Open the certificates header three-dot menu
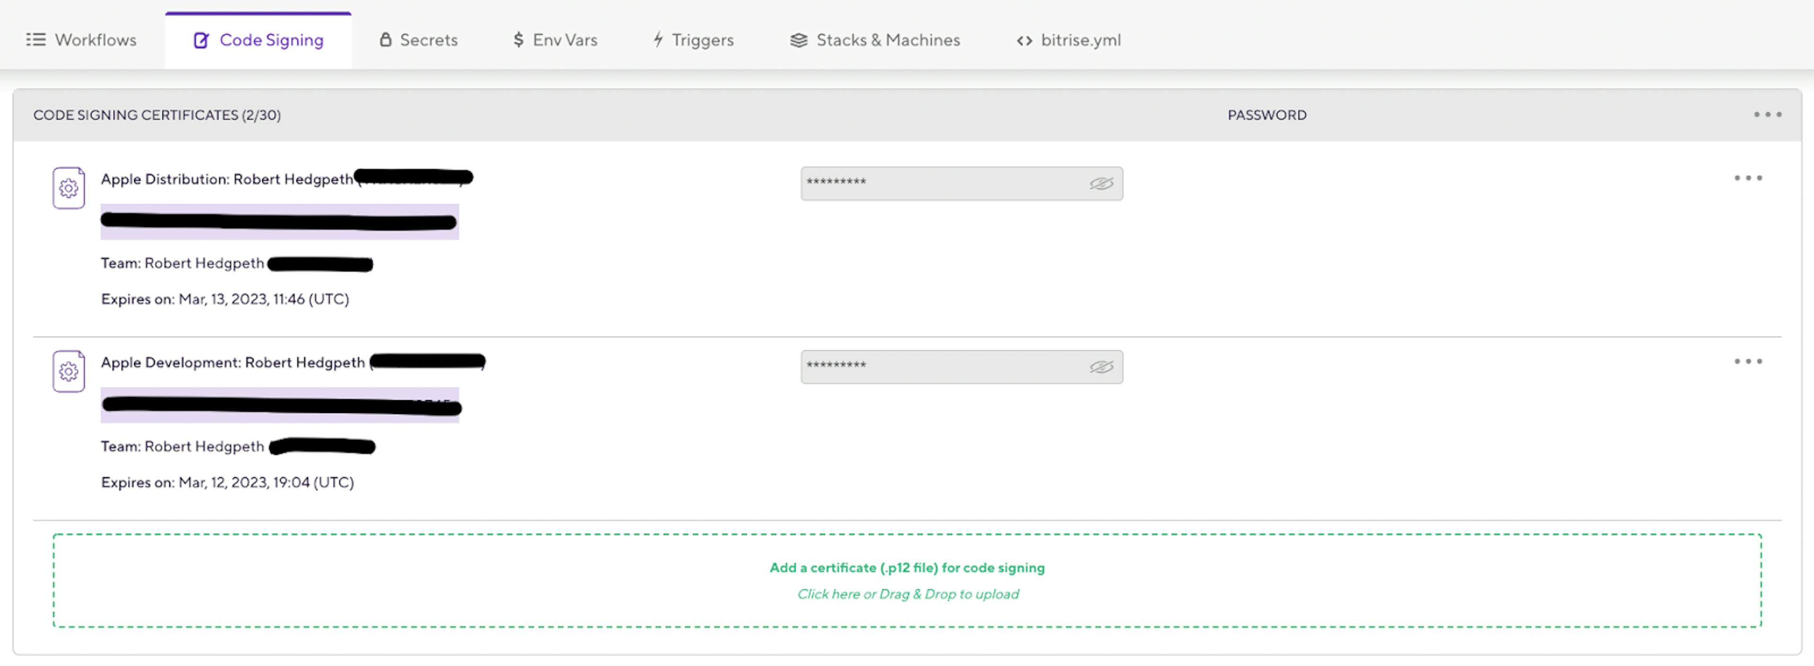The width and height of the screenshot is (1814, 666). click(x=1767, y=115)
